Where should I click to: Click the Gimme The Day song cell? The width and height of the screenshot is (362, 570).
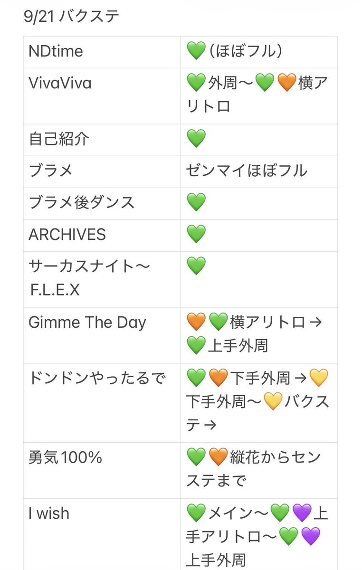click(102, 335)
